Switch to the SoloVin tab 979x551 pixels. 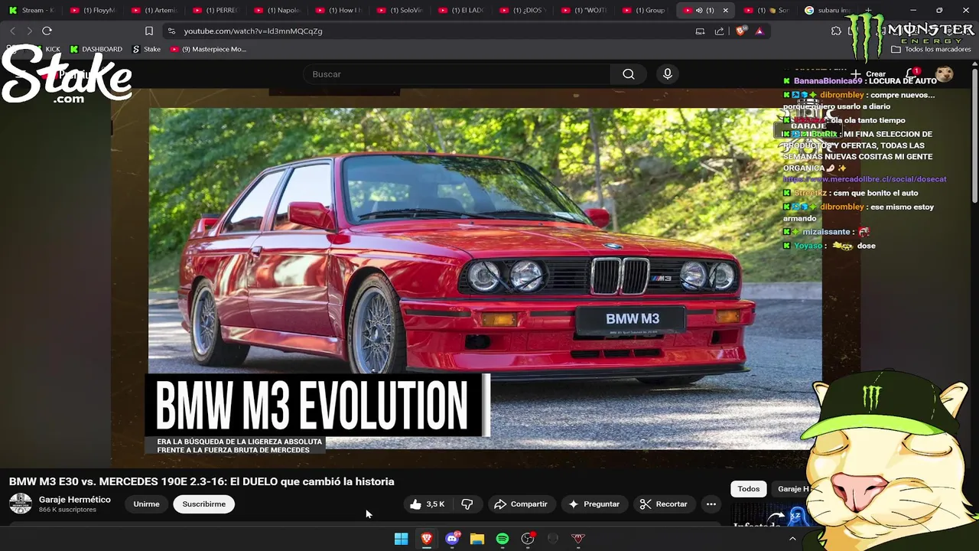click(x=398, y=10)
